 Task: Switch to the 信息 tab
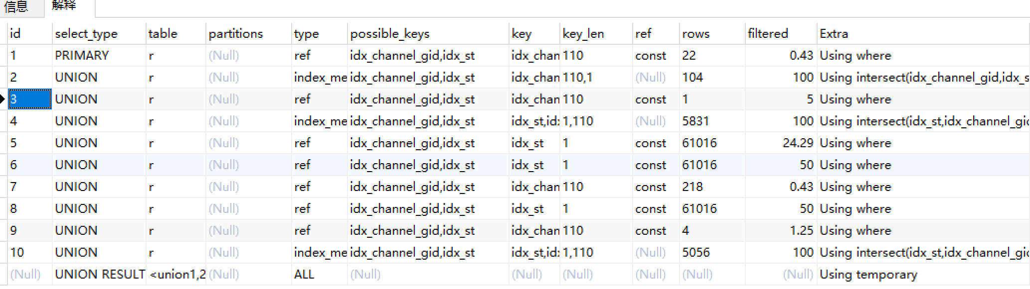pos(16,7)
